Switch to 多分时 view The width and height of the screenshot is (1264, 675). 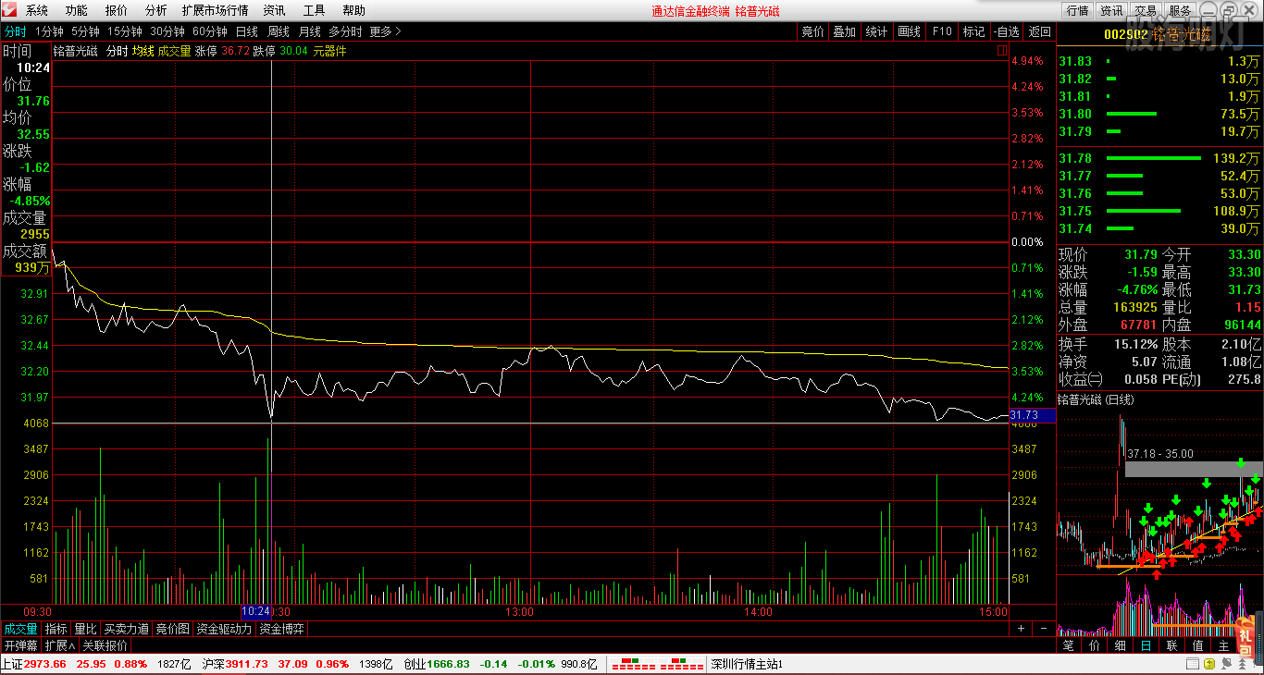(x=345, y=31)
